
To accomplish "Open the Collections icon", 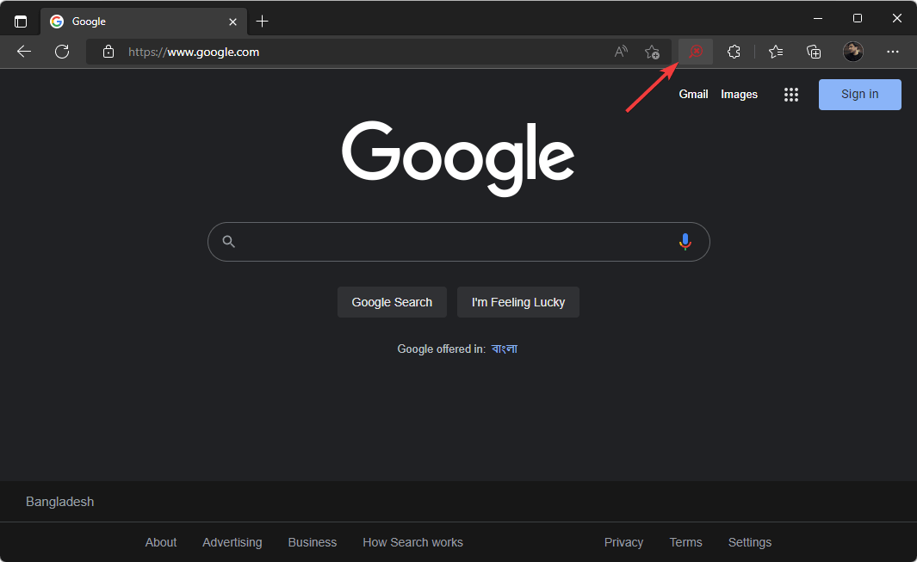I will (x=814, y=52).
